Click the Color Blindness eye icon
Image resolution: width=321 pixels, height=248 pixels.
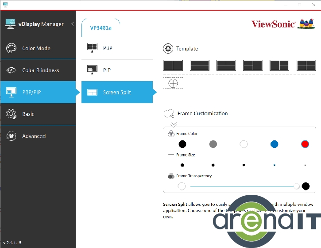[11, 70]
